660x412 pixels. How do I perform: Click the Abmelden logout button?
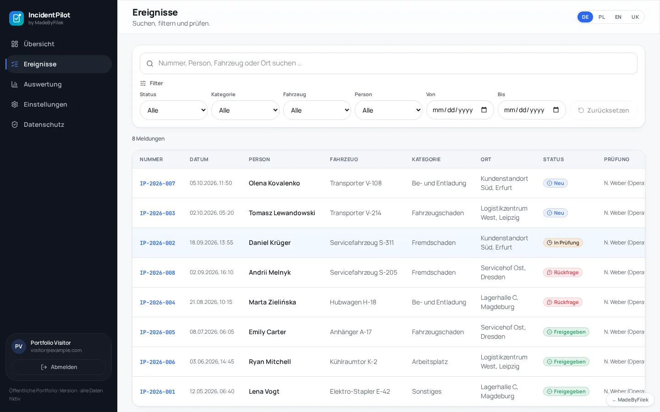pos(59,367)
